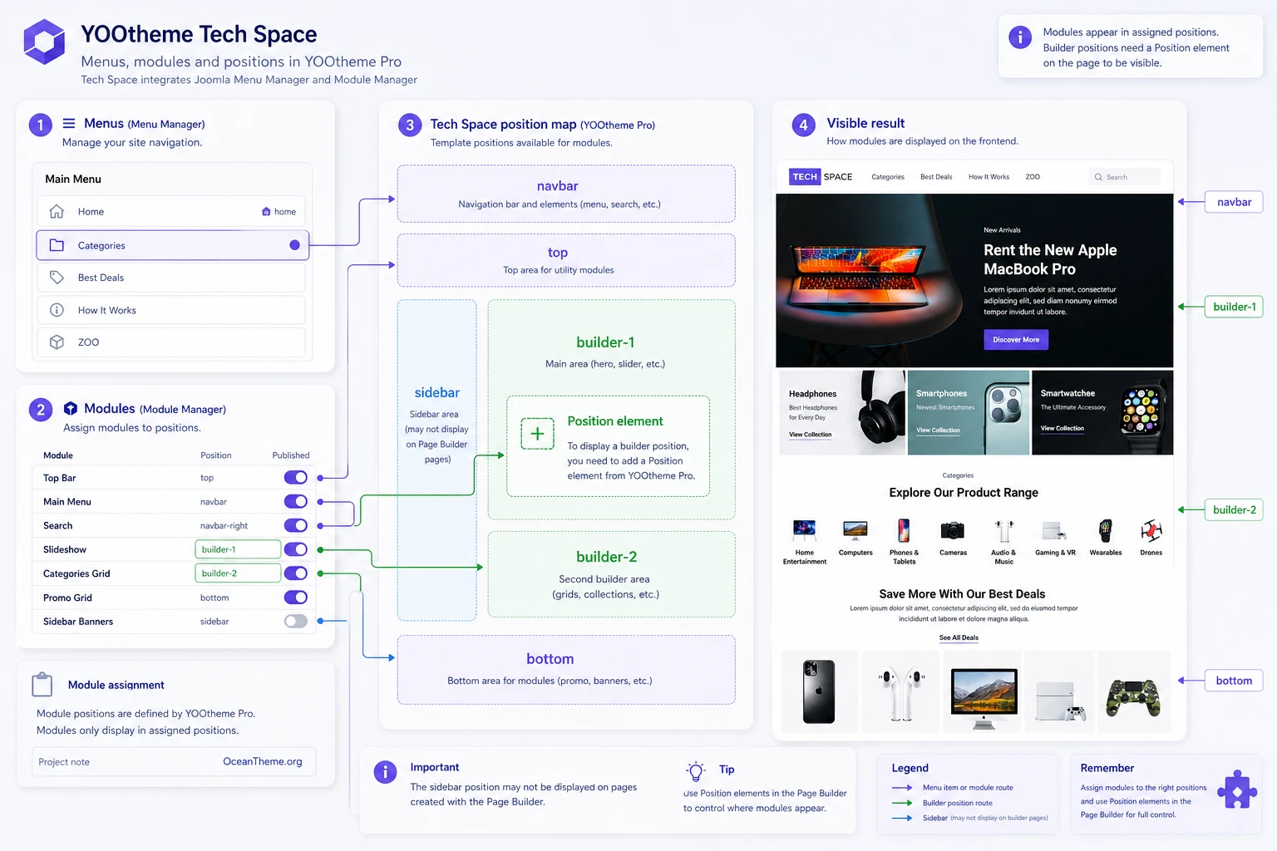This screenshot has height=851, width=1277.
Task: Click the info icon in modules note
Action: click(1019, 37)
